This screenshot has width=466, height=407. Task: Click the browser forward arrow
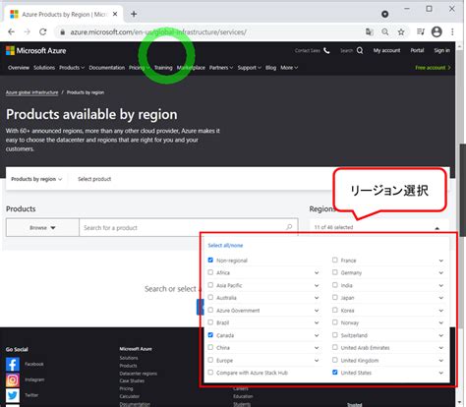pyautogui.click(x=27, y=31)
